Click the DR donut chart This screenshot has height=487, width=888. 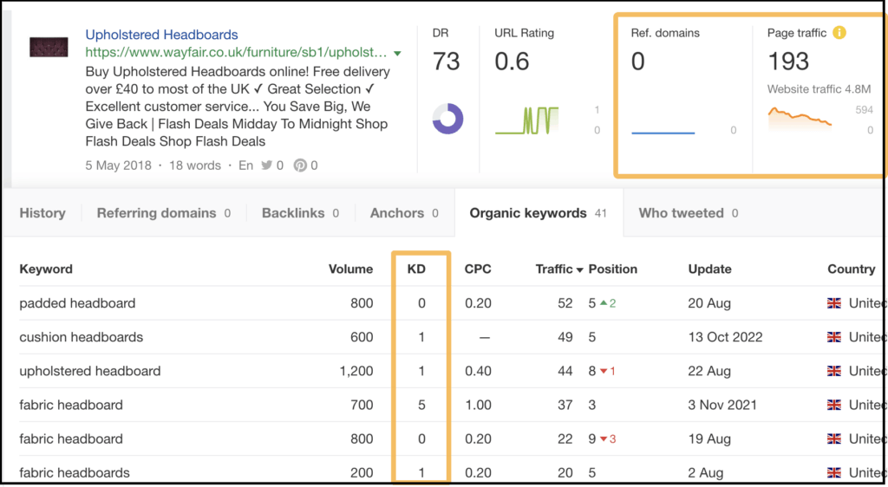pos(448,119)
